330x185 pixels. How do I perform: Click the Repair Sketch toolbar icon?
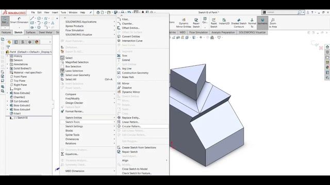(196, 23)
